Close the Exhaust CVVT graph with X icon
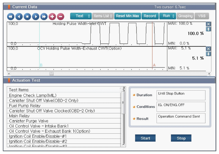The image size is (219, 154). [208, 49]
